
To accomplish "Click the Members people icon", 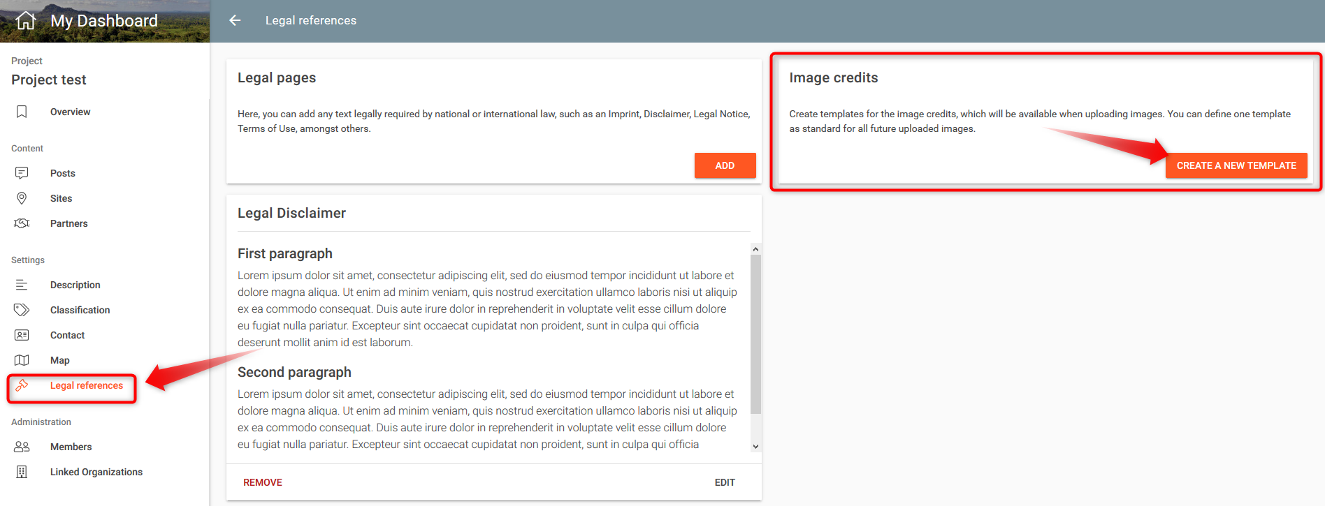I will pyautogui.click(x=22, y=447).
